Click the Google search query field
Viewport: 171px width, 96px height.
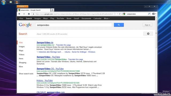74,25
